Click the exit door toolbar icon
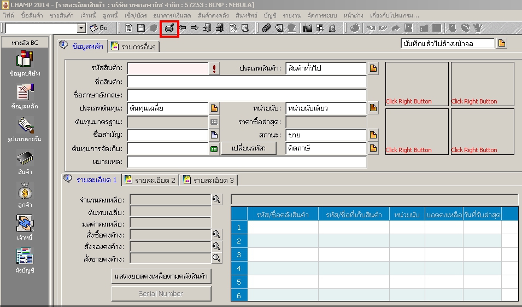The height and width of the screenshot is (307, 522). coord(207,28)
